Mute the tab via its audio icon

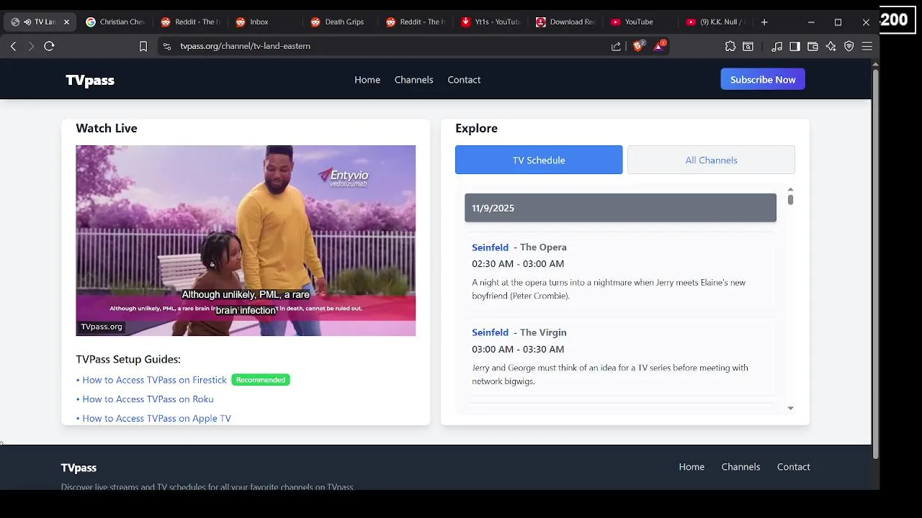(x=28, y=22)
